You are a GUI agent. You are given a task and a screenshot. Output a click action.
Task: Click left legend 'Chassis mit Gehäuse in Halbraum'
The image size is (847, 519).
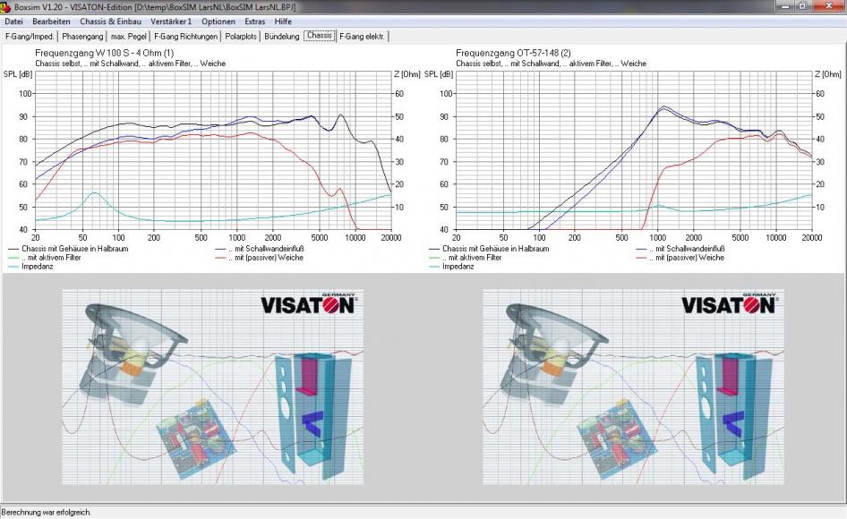tap(75, 249)
